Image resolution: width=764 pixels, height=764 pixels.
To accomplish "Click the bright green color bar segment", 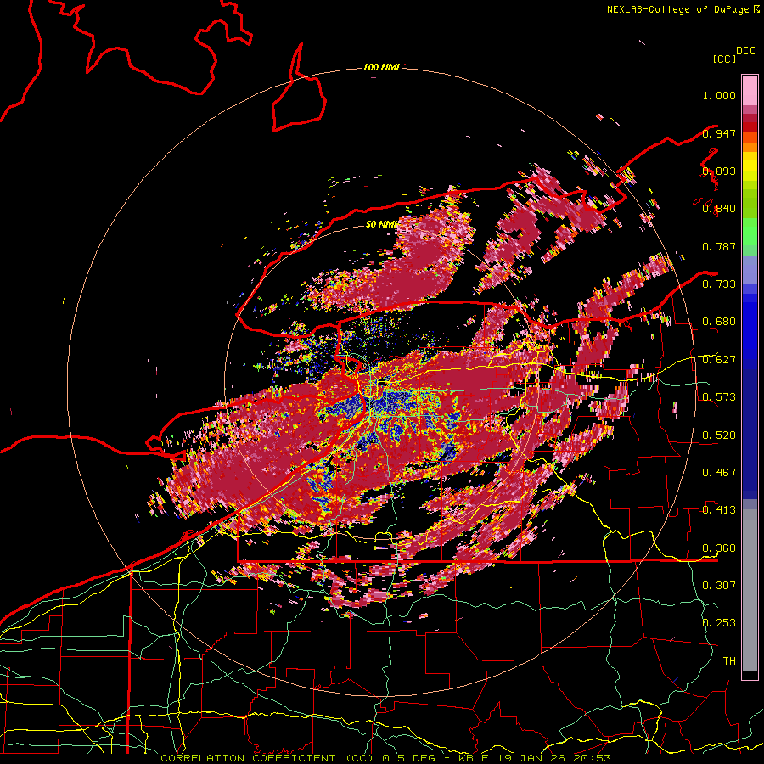I will coord(750,232).
